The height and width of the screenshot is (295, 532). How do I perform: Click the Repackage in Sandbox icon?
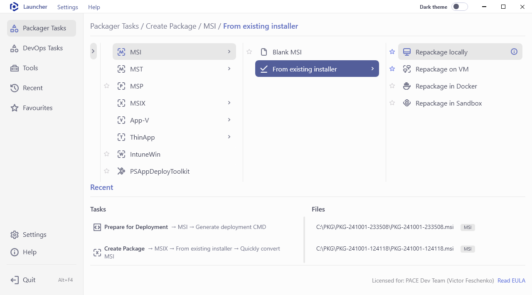(407, 103)
